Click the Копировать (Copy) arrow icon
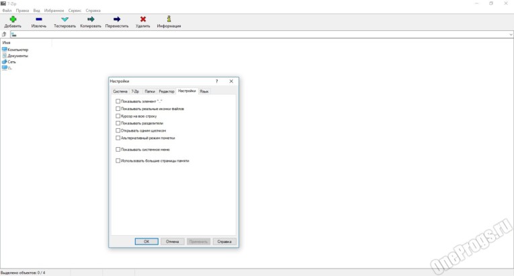 pyautogui.click(x=91, y=19)
